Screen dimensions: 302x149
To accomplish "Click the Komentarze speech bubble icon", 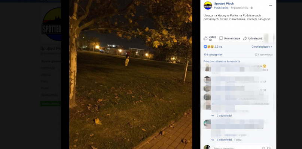I will pyautogui.click(x=221, y=38).
